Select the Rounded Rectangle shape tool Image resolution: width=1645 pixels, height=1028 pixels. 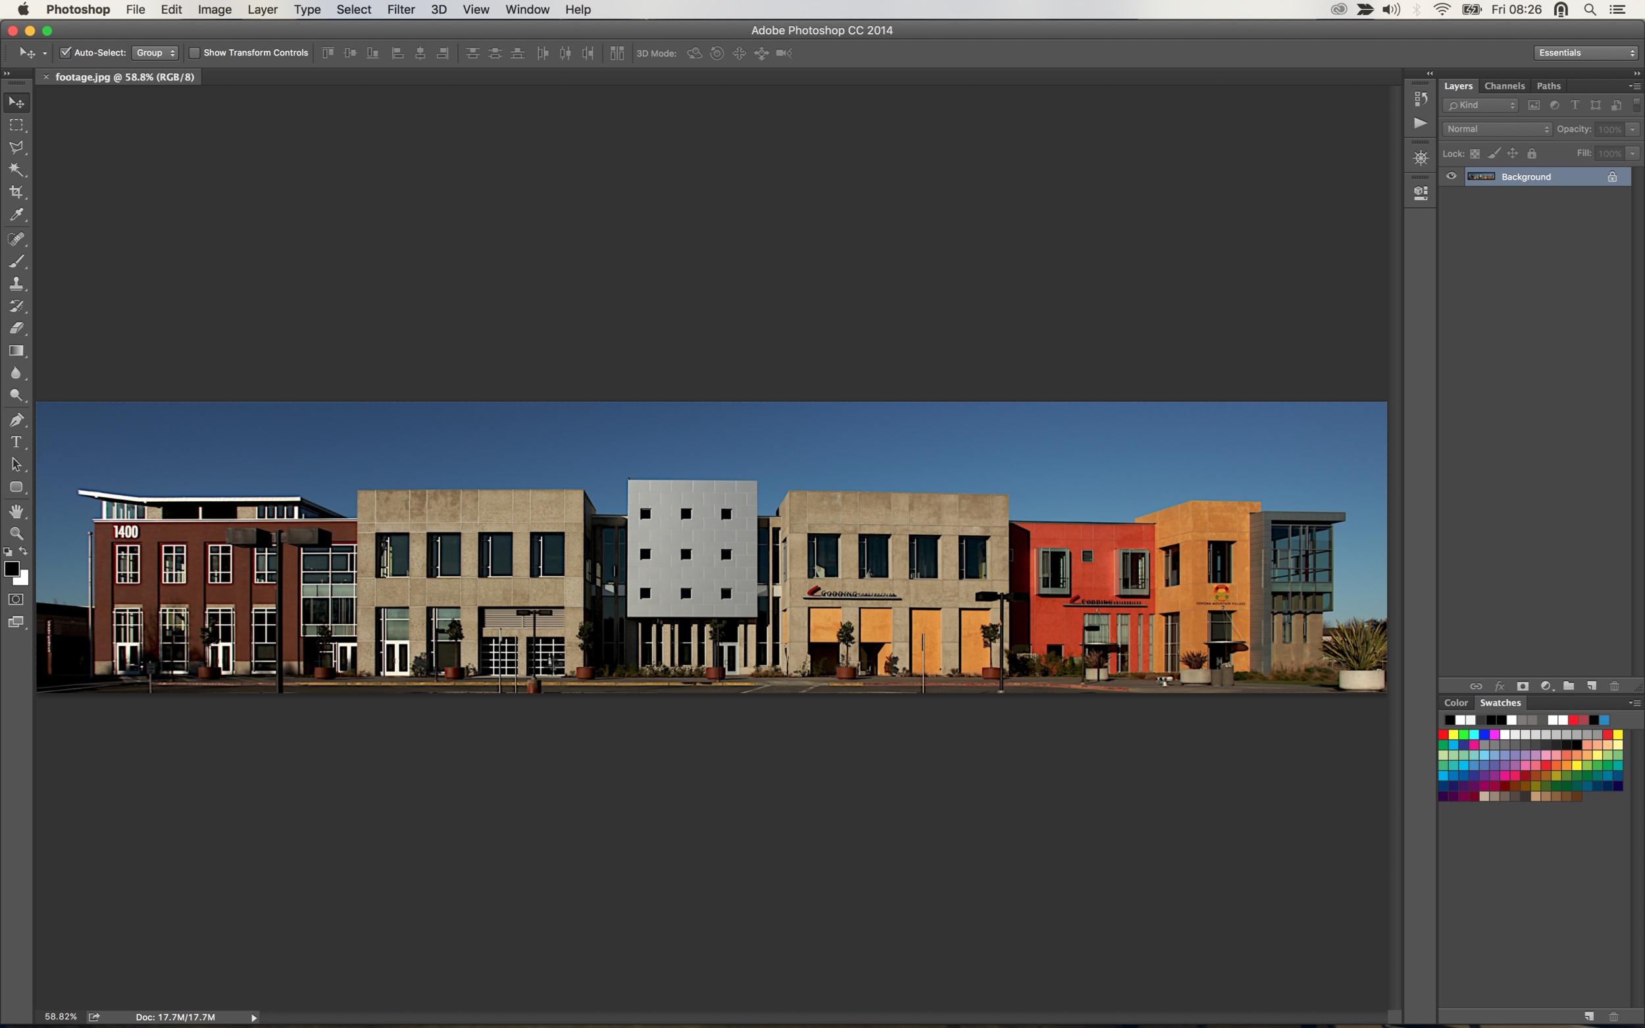16,487
